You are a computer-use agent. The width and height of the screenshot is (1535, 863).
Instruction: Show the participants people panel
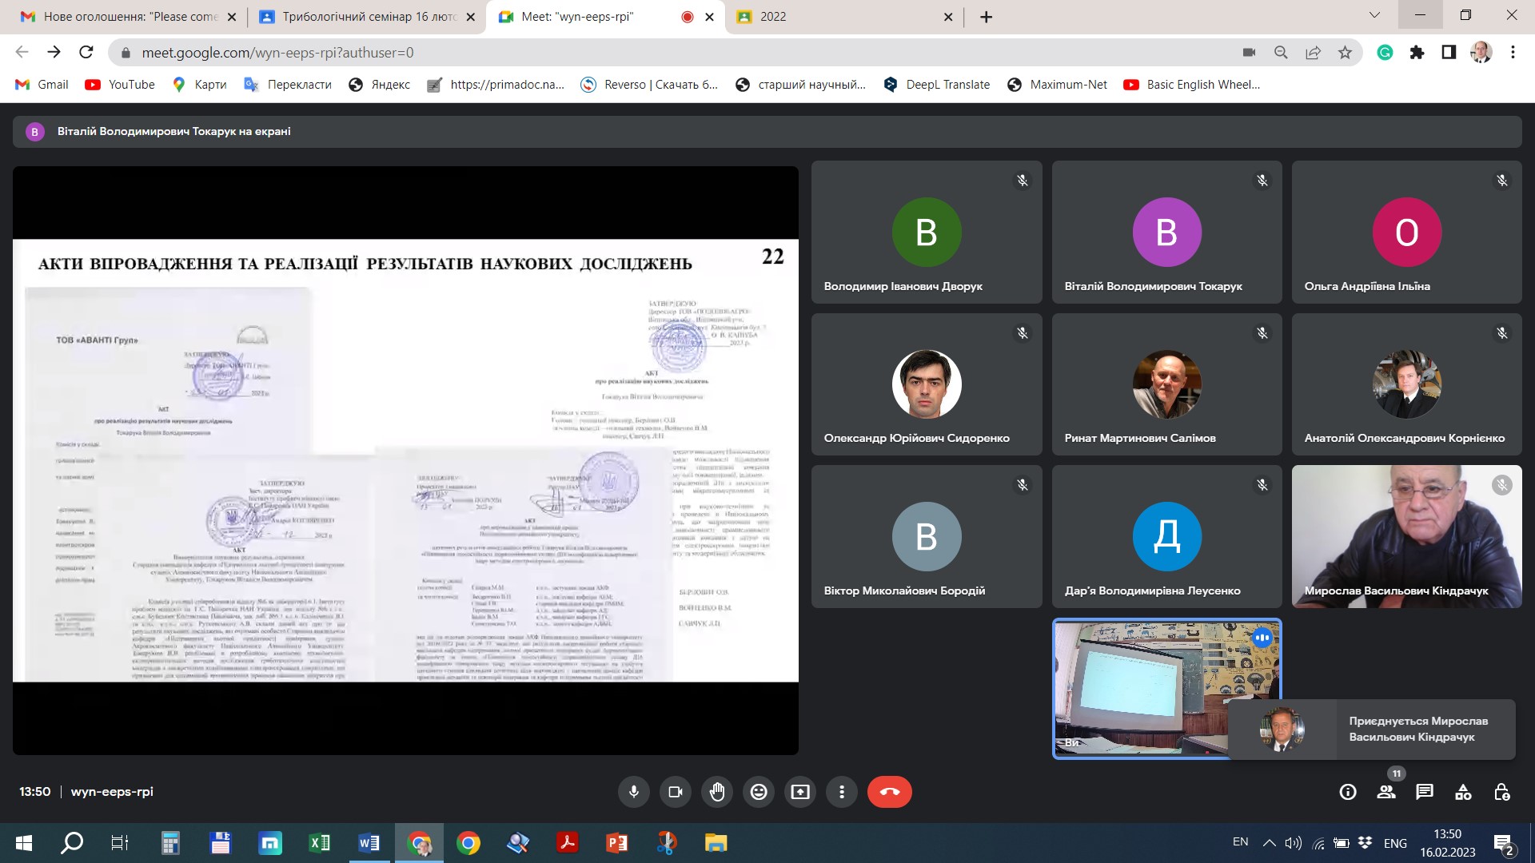[1386, 792]
